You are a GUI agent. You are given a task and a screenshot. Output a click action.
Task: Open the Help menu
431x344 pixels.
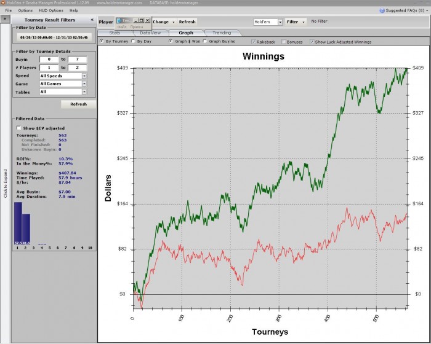pyautogui.click(x=74, y=10)
